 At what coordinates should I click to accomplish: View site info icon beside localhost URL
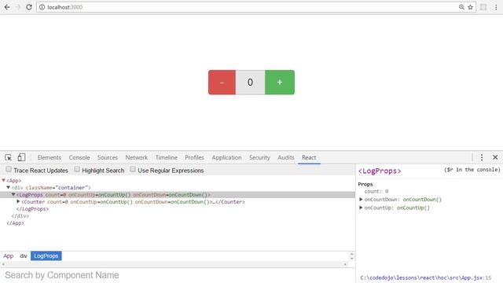42,7
